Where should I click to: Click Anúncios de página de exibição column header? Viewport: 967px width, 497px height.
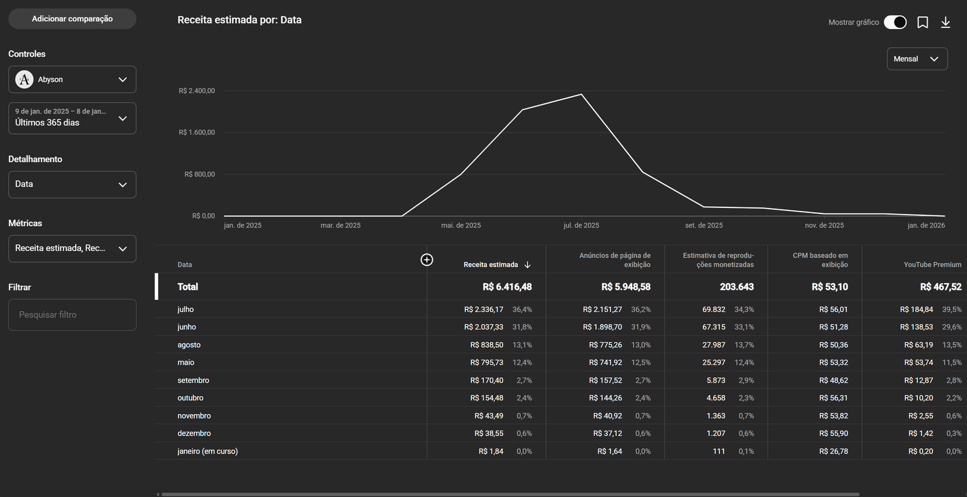coord(614,260)
